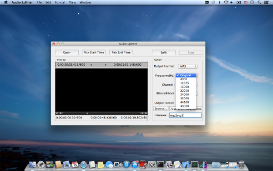Choose 16000 Hz frequency option
This screenshot has height=171, width=273.
tap(186, 87)
